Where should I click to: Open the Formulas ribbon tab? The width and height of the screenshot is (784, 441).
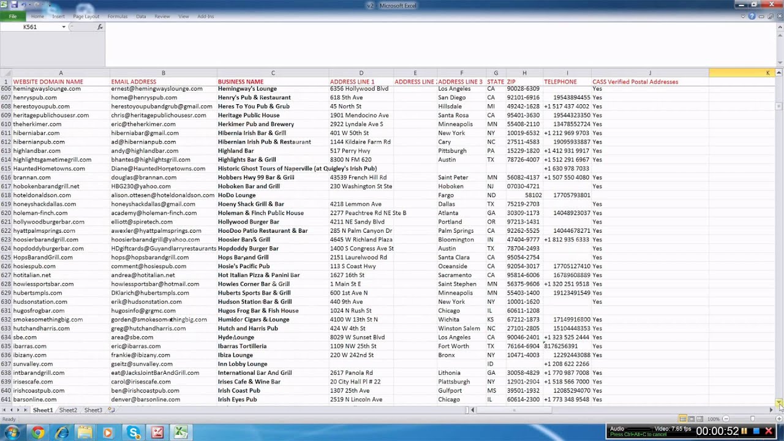coord(118,17)
